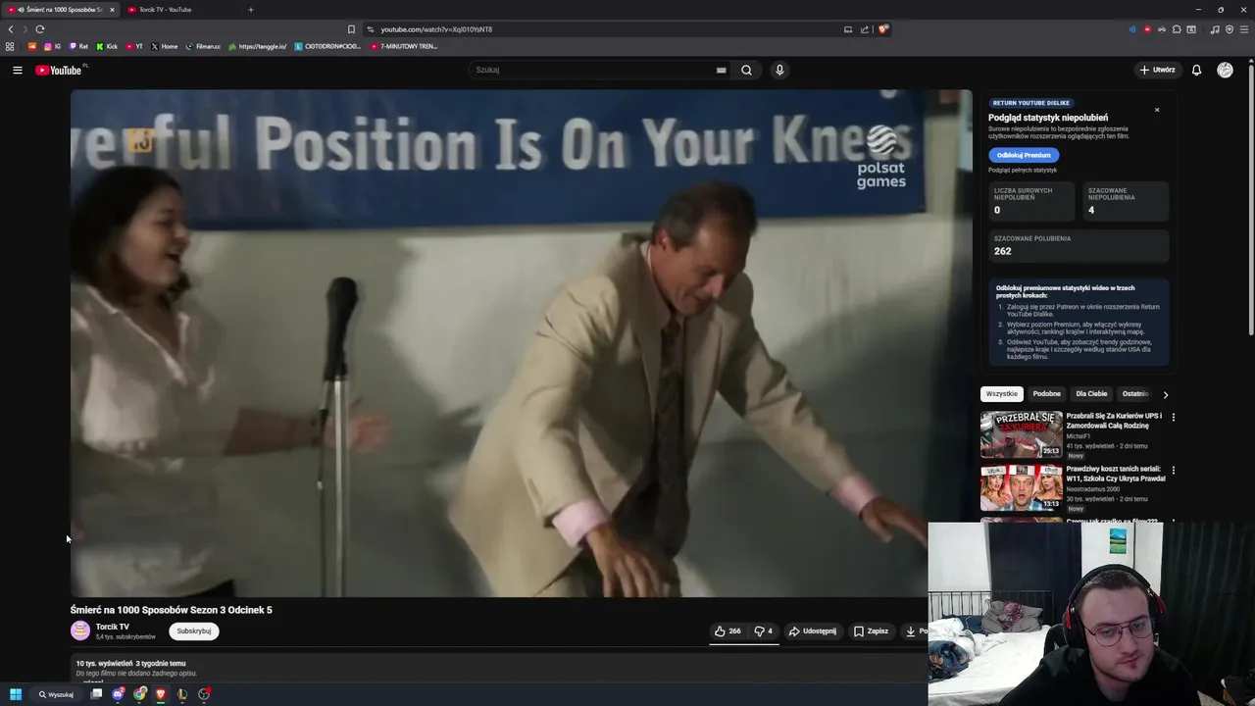Open the bookmarks apps grid icon
1255x706 pixels.
point(10,46)
